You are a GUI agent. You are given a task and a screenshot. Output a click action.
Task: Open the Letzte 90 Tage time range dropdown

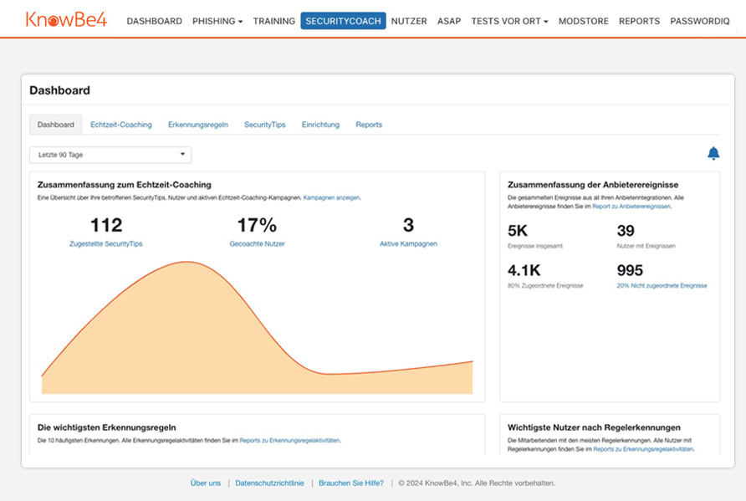click(x=110, y=155)
